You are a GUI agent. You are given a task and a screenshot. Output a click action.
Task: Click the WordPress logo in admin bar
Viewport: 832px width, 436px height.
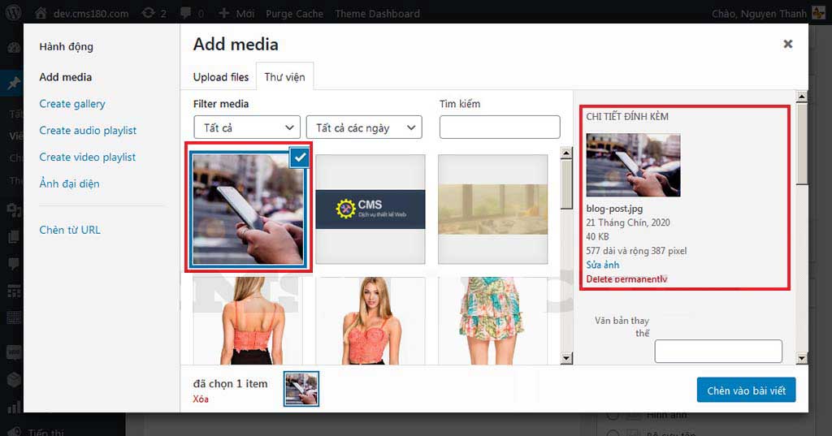13,13
